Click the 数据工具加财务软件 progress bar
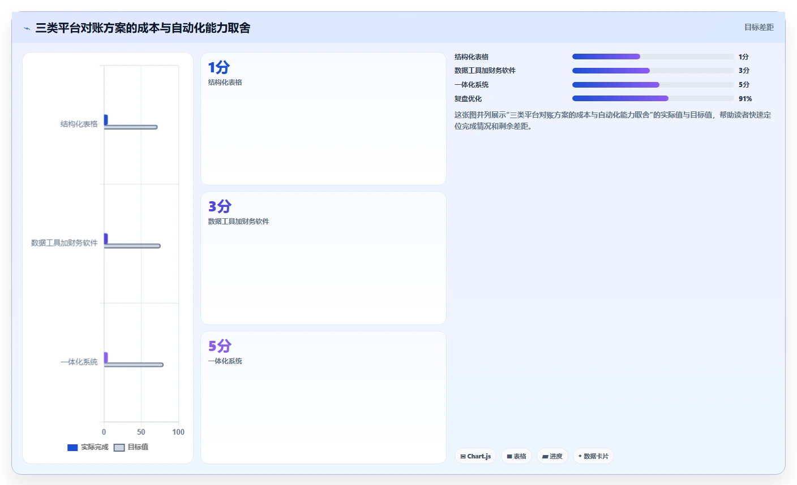797x485 pixels. pyautogui.click(x=653, y=71)
